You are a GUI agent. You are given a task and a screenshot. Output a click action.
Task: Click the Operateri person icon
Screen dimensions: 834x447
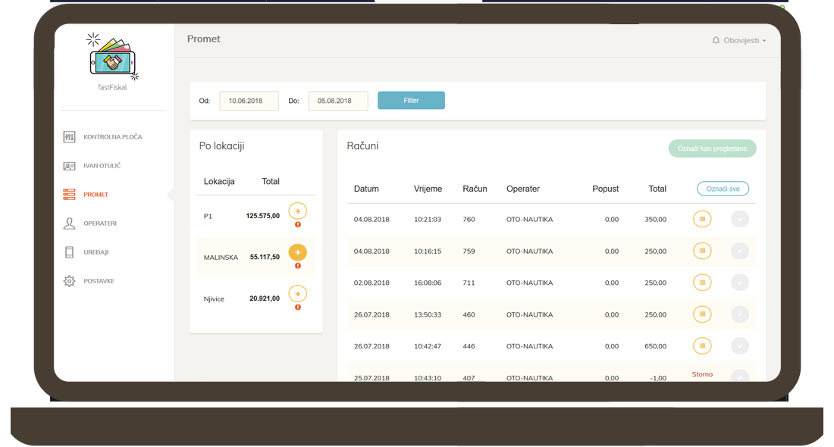70,223
